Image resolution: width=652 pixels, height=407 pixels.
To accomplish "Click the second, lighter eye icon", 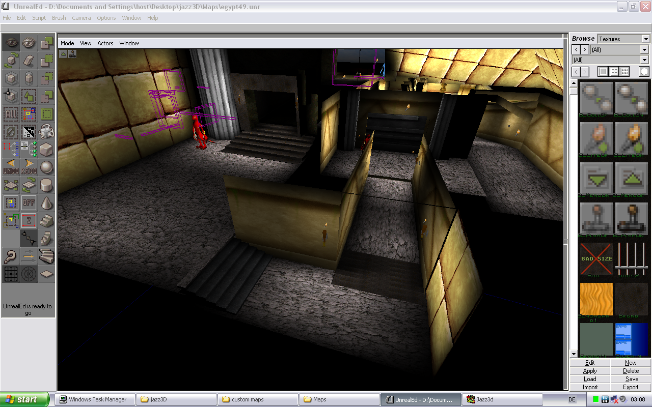I will (29, 43).
